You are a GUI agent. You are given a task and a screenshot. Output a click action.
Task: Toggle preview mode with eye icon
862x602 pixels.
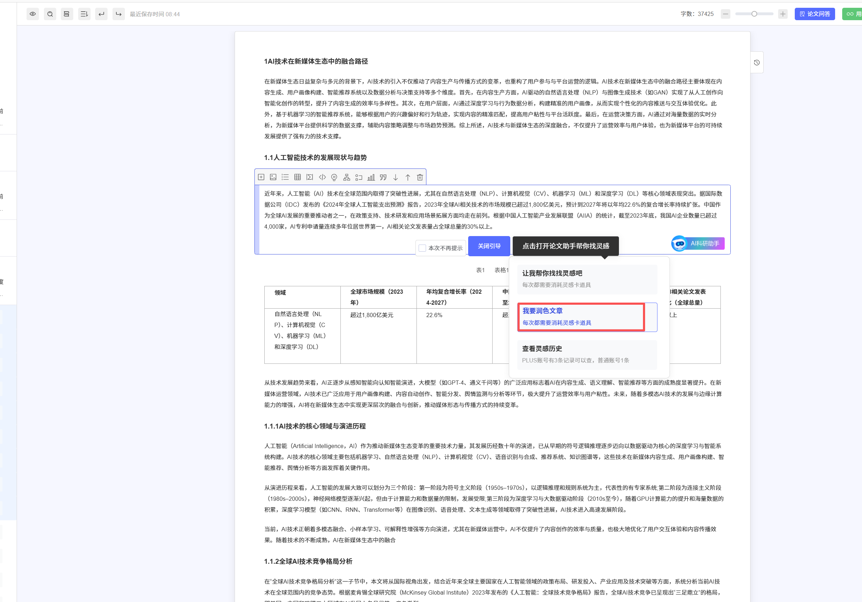[33, 14]
